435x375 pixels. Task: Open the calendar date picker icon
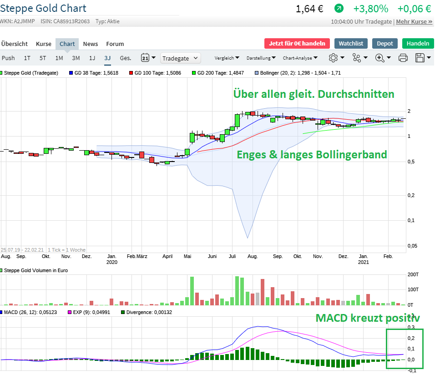coord(146,58)
